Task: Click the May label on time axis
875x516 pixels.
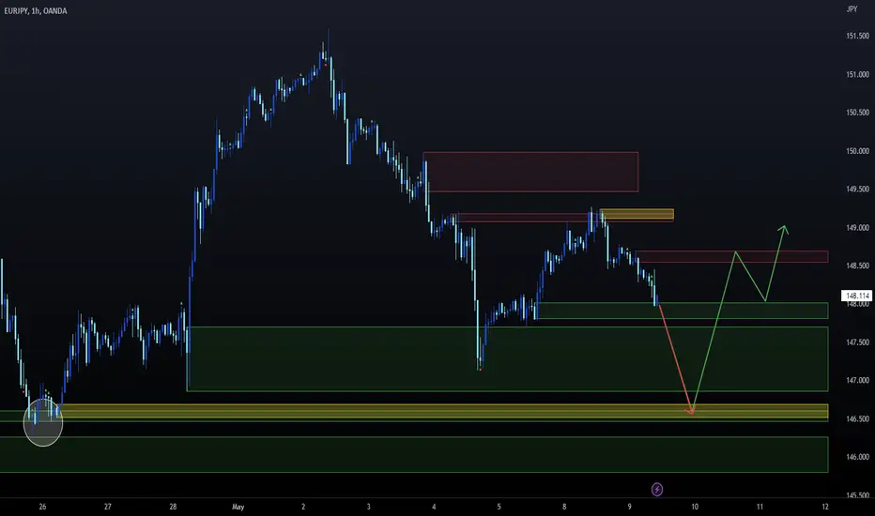Action: [x=238, y=507]
